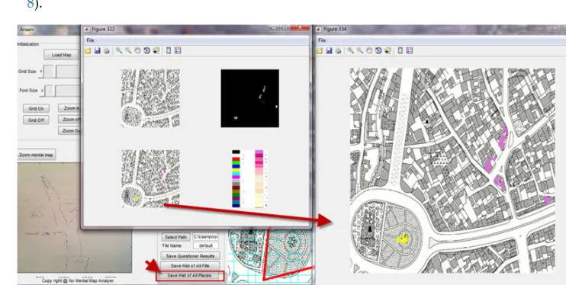Print icon in Figure 322 toolbar
The image size is (566, 285).
(107, 51)
